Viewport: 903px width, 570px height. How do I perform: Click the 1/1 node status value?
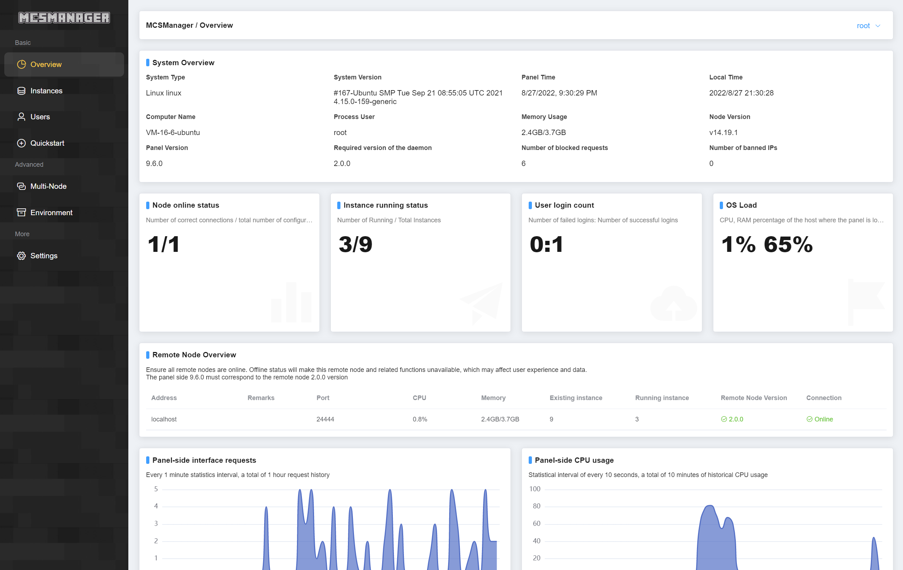(x=164, y=244)
